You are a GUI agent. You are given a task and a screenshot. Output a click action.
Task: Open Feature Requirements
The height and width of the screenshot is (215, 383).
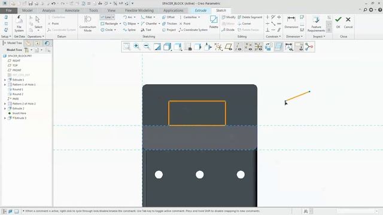coord(316,24)
